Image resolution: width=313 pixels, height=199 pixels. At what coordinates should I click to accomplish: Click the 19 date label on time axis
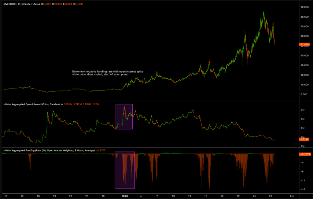[54, 196]
